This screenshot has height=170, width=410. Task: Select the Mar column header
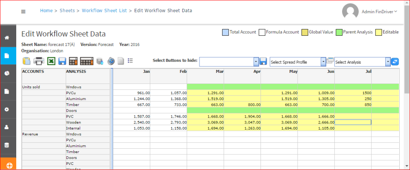coord(205,76)
